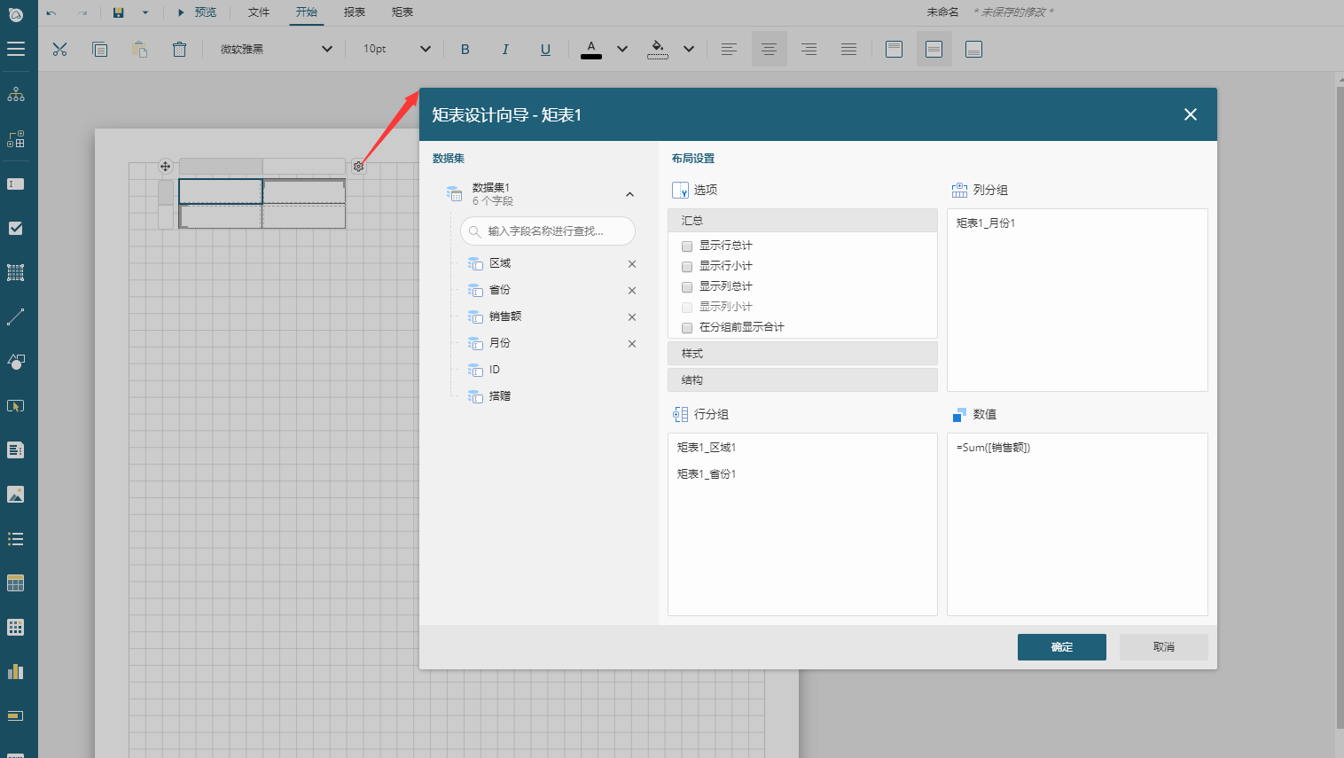Set vertical align to bottom
This screenshot has width=1344, height=758.
pyautogui.click(x=973, y=50)
